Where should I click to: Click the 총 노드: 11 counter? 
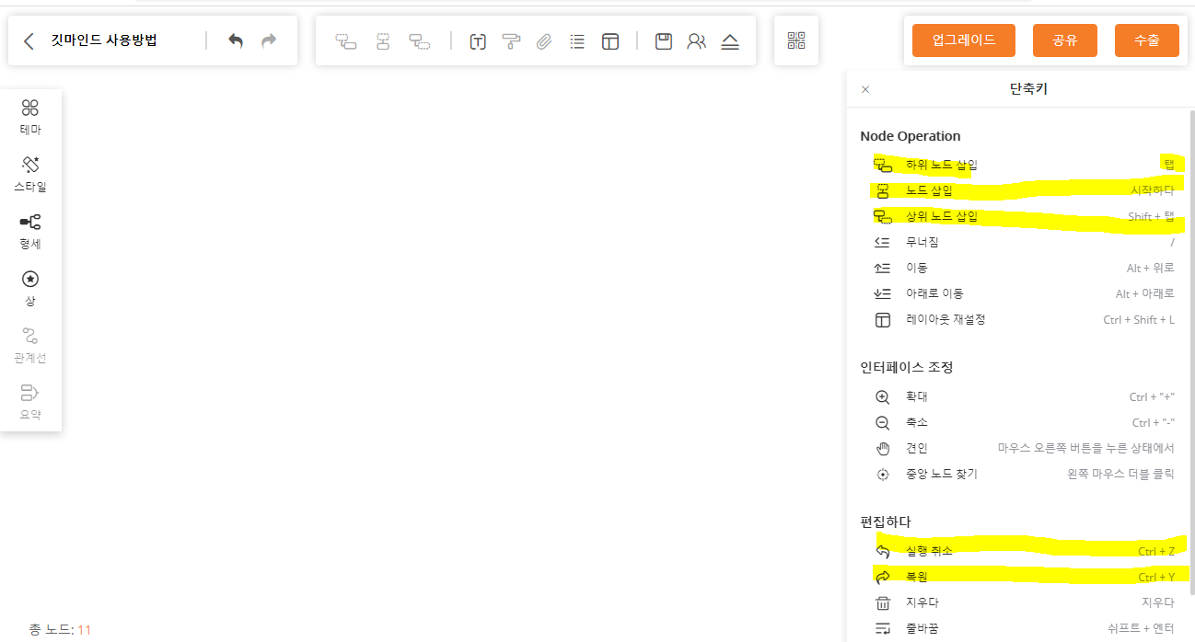coord(60,630)
